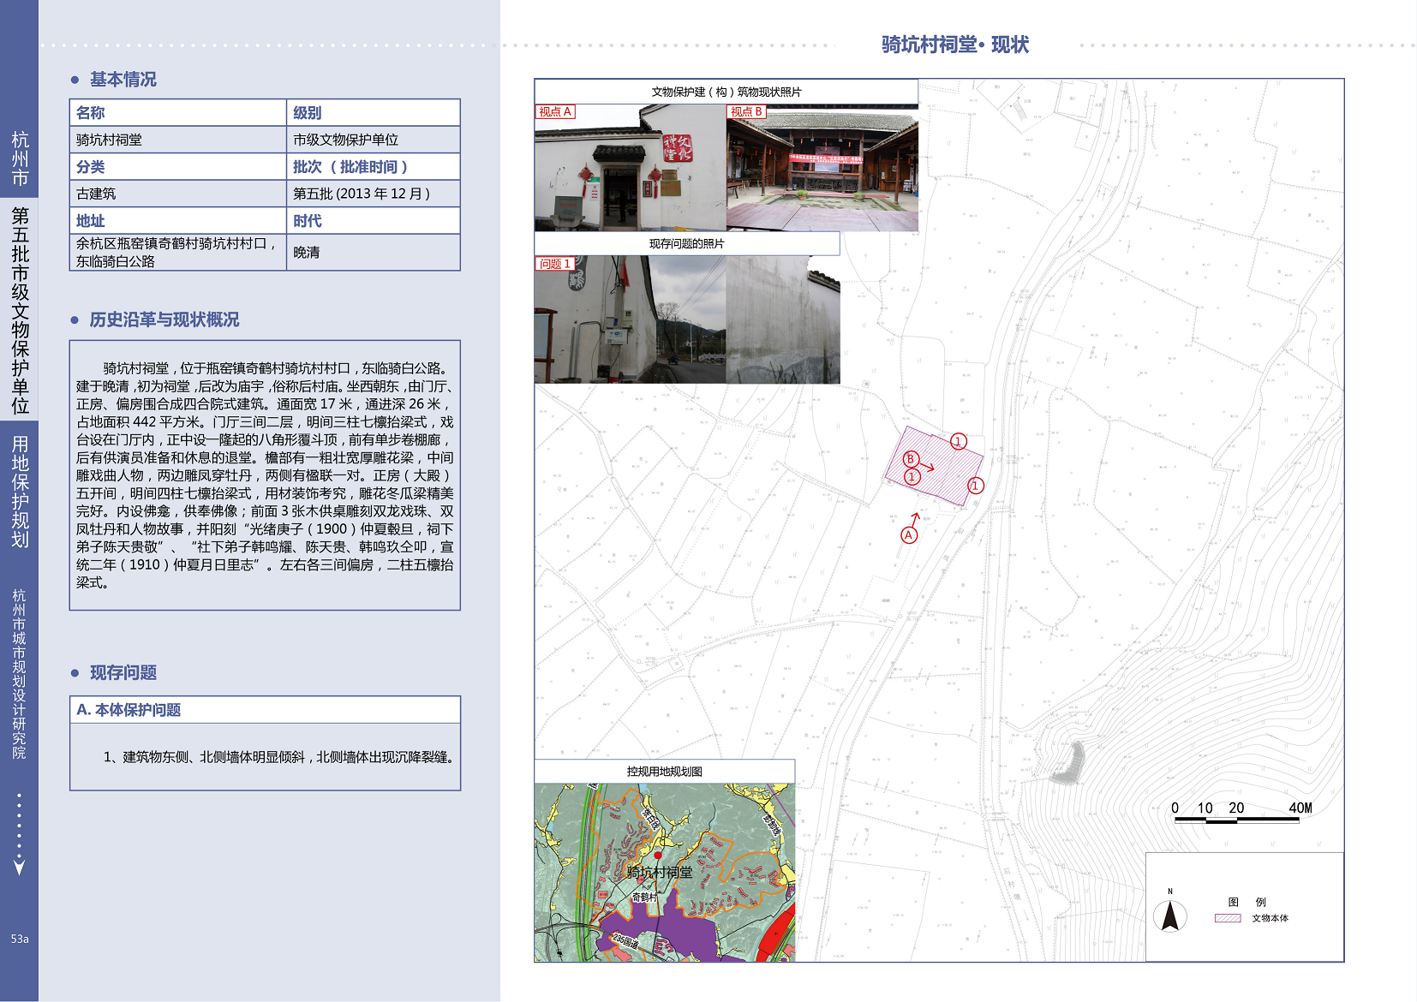Select the red 视点 A photo label

pyautogui.click(x=555, y=112)
